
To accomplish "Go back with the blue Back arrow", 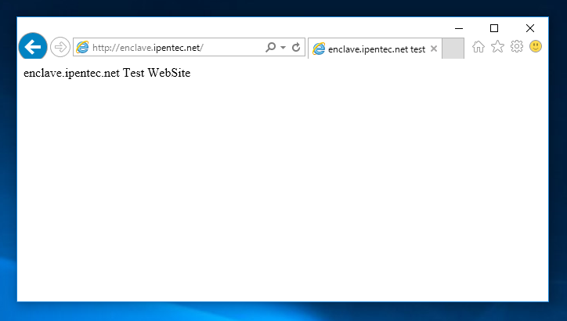I will pos(33,47).
